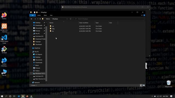The height and width of the screenshot is (98, 175).
Task: Launch Visual Studio Code from the desktop
Action: [4, 39]
